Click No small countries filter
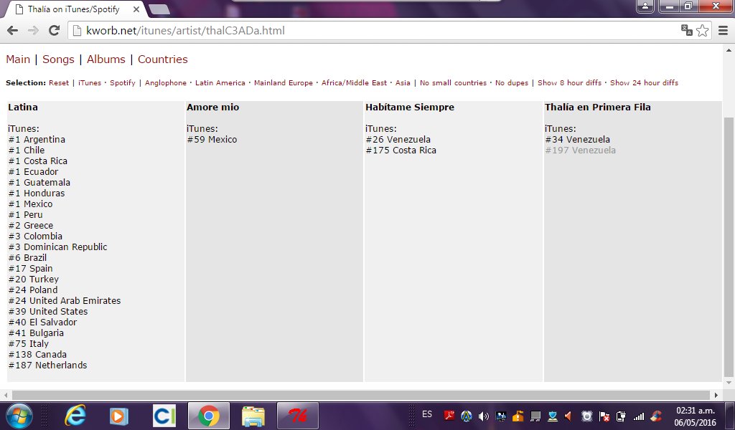 454,83
